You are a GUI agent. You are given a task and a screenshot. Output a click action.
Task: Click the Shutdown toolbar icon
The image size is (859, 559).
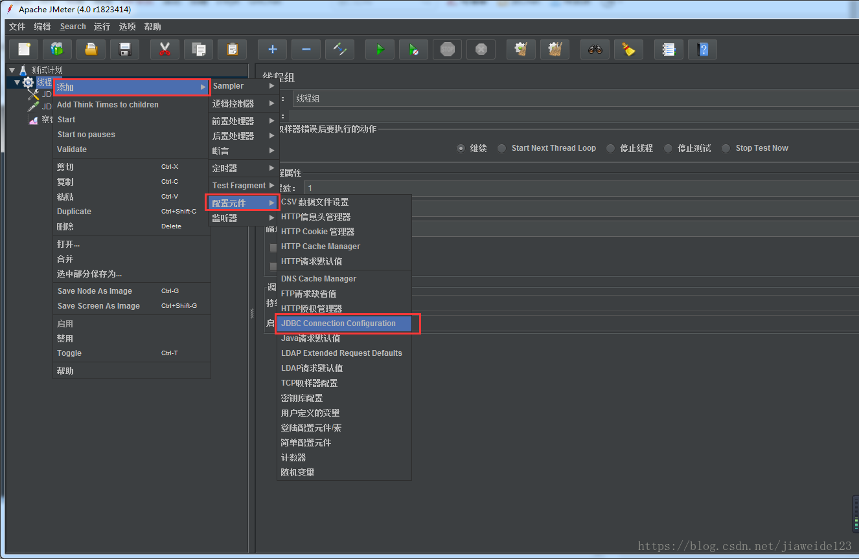tap(481, 49)
